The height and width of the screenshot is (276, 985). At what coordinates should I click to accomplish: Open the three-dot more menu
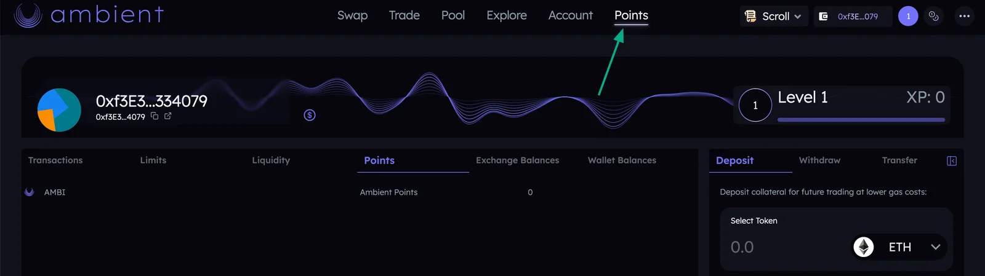pyautogui.click(x=965, y=16)
